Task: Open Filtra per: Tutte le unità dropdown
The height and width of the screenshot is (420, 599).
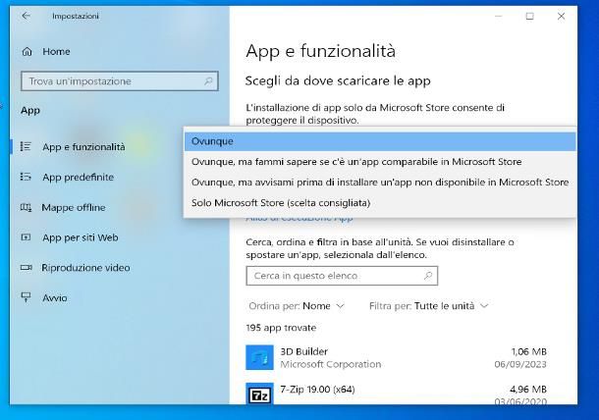Action: pyautogui.click(x=428, y=306)
